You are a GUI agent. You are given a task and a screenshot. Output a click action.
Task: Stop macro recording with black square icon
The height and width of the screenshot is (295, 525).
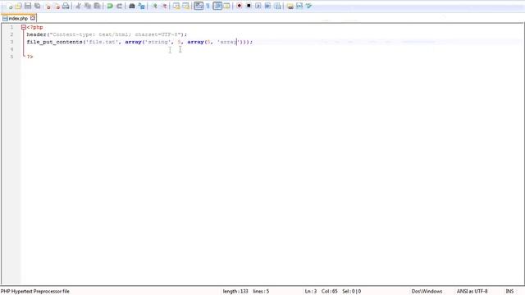pos(249,6)
